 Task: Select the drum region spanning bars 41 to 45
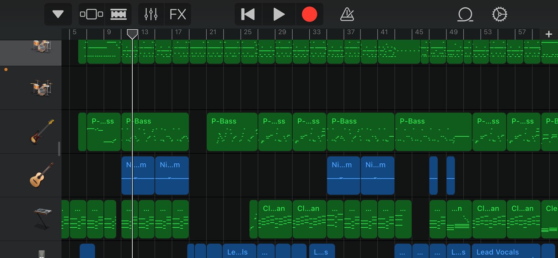click(x=399, y=51)
